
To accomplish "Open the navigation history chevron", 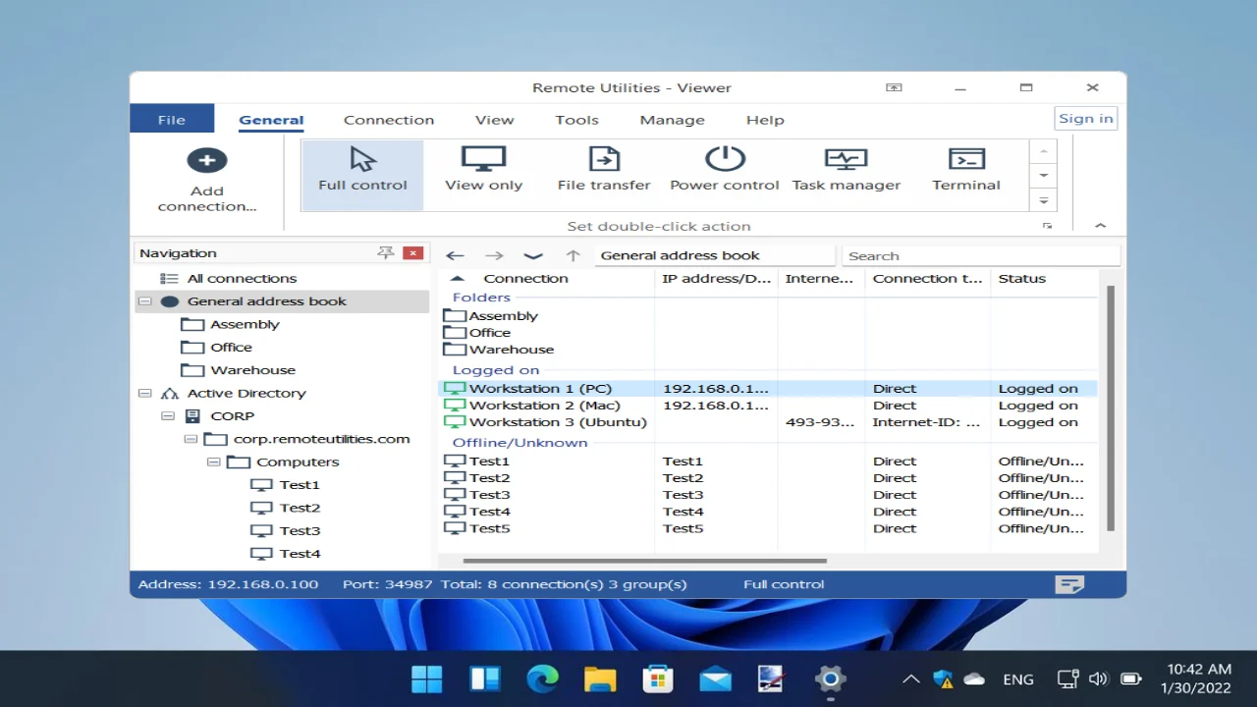I will tap(533, 255).
